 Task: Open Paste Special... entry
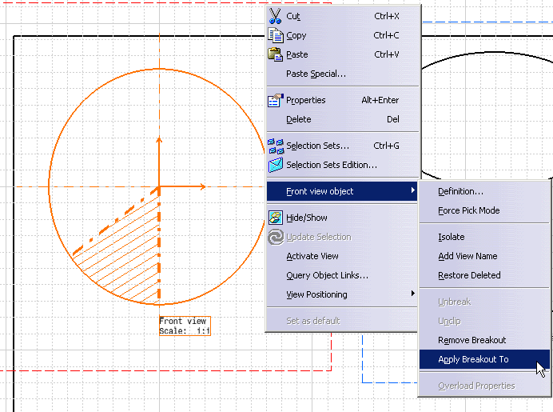click(342, 74)
